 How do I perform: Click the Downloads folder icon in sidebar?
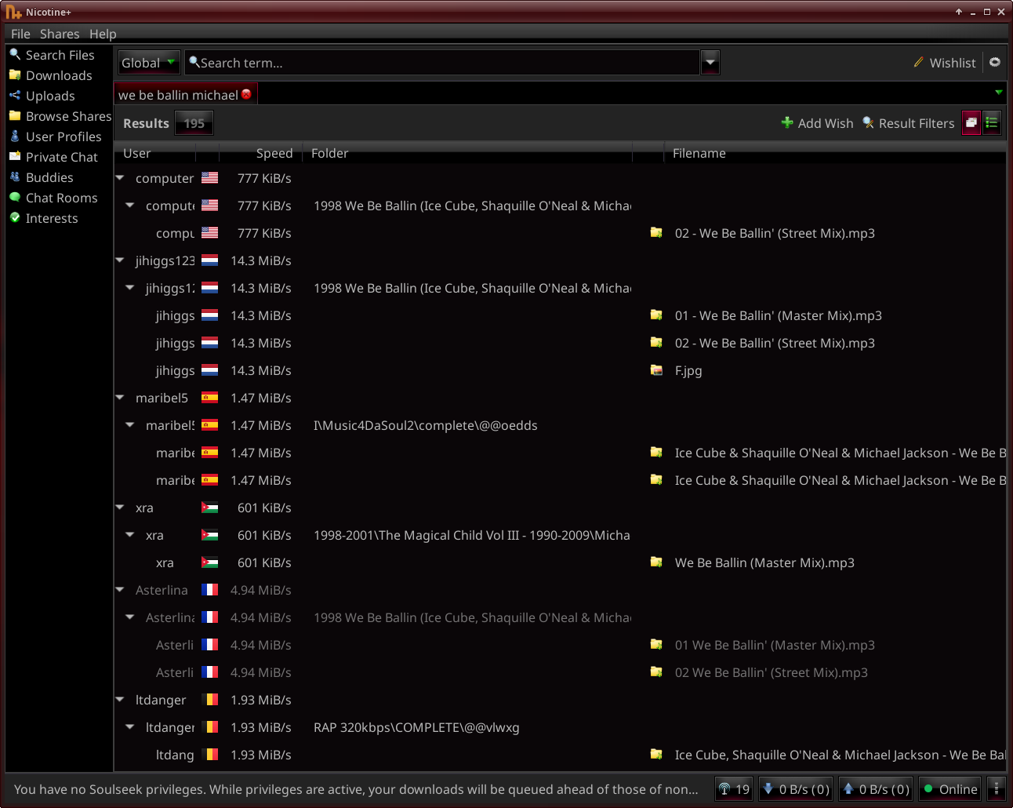pyautogui.click(x=15, y=75)
